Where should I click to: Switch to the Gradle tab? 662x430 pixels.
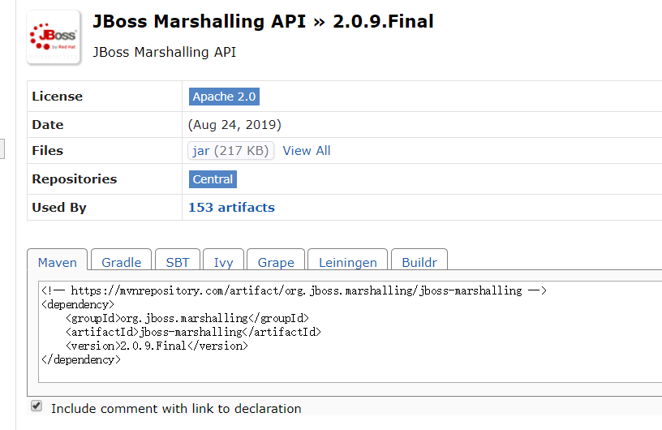tap(122, 262)
